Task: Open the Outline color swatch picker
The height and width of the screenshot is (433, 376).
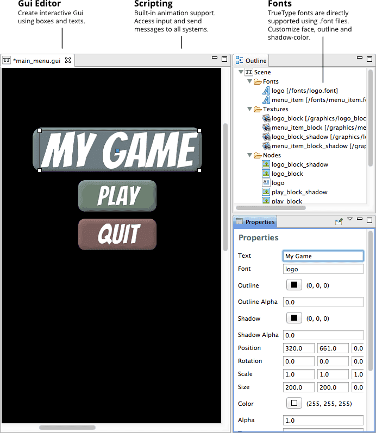Action: (294, 285)
